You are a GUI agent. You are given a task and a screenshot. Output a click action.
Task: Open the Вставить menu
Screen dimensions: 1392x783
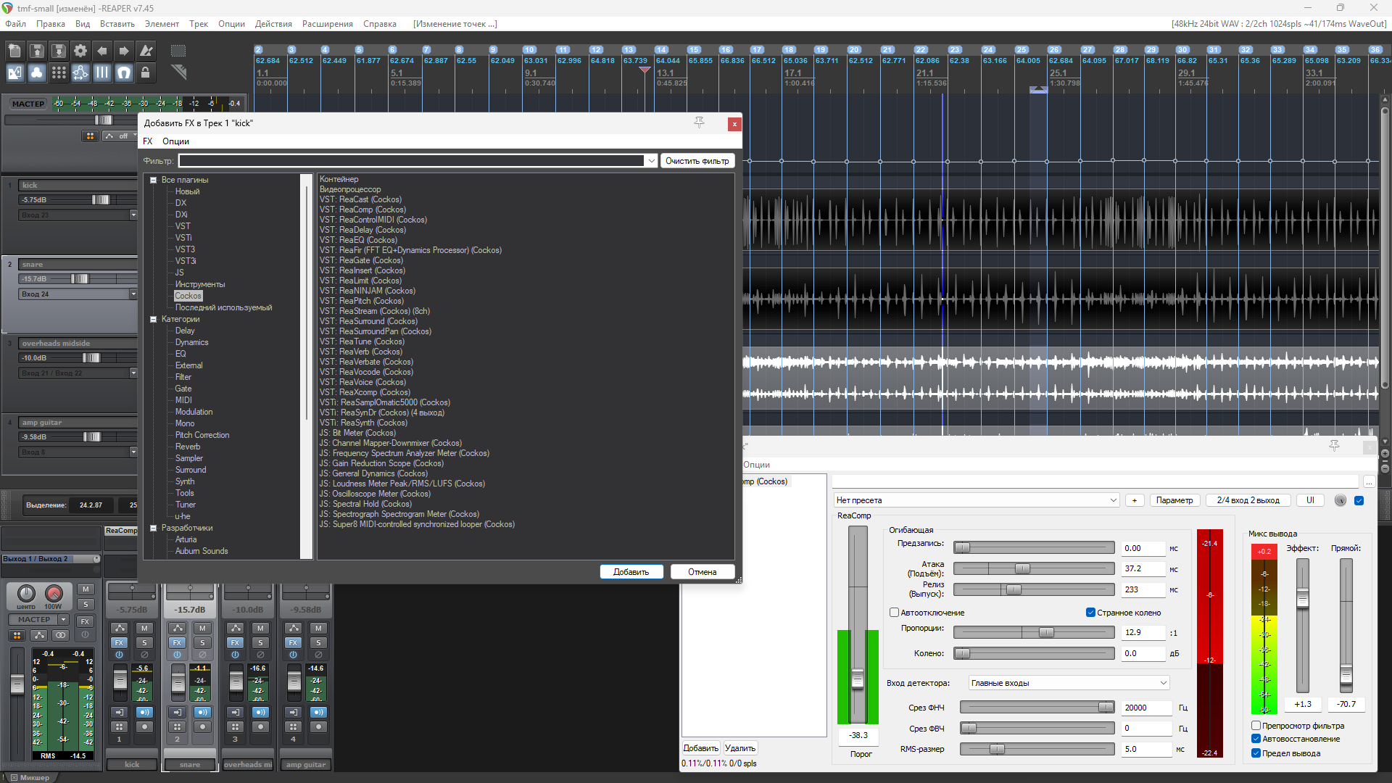tap(117, 24)
